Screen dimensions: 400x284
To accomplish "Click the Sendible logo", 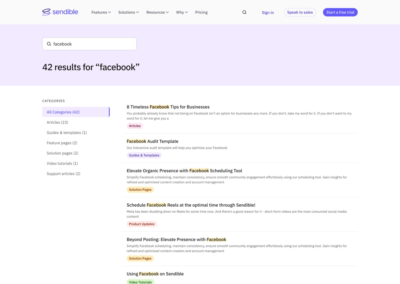I will [60, 12].
